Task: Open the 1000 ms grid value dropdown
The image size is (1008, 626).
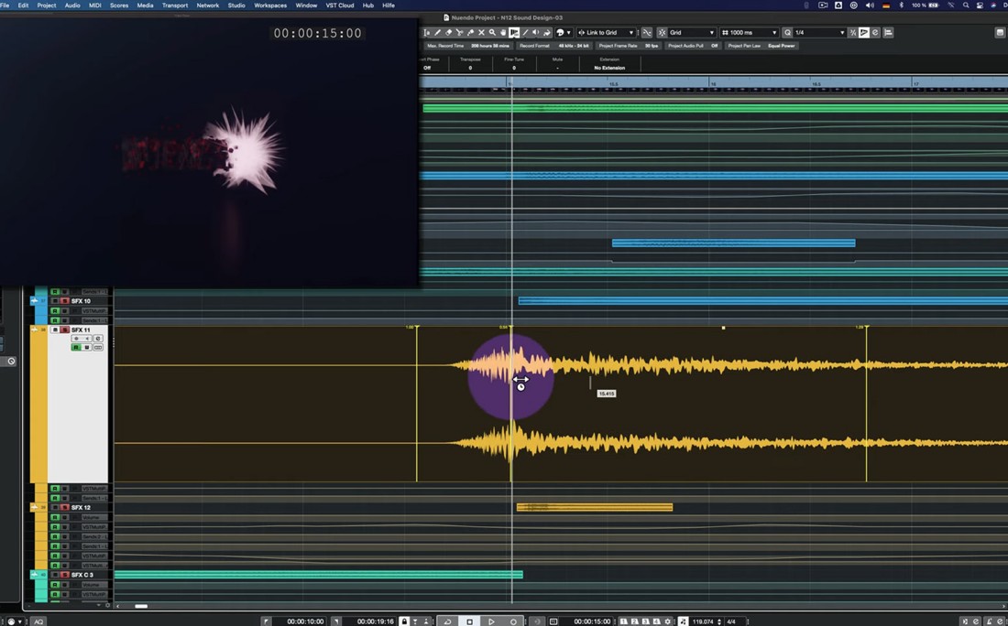Action: [x=749, y=33]
